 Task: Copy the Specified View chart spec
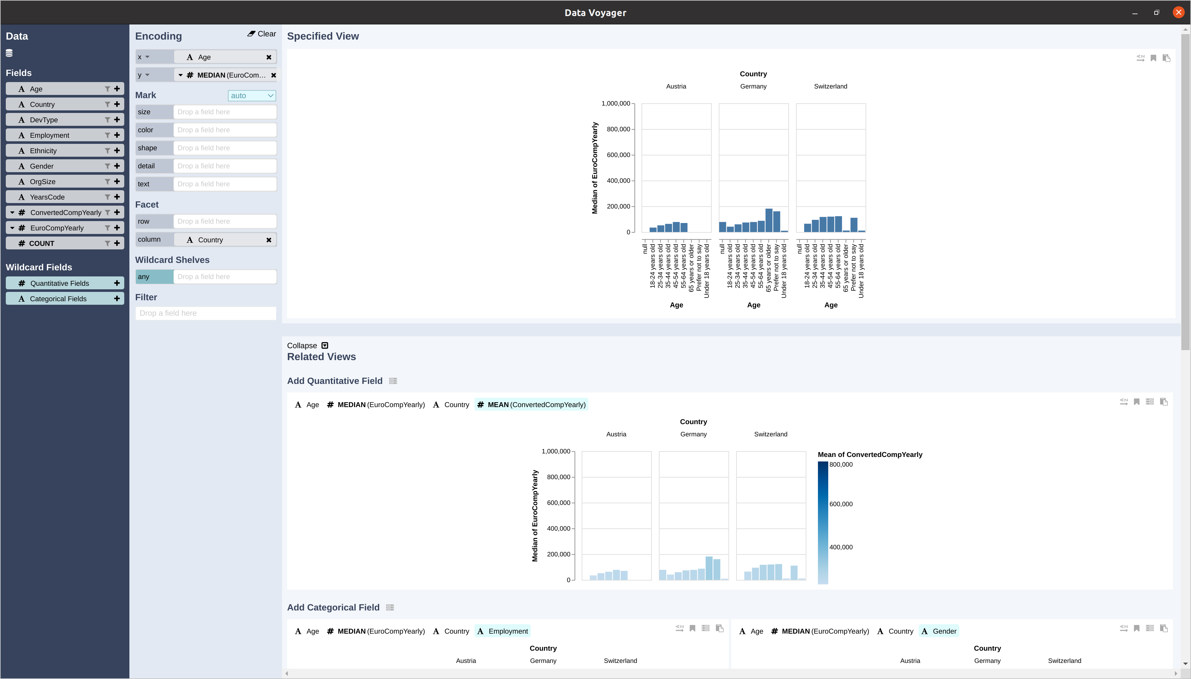1166,58
